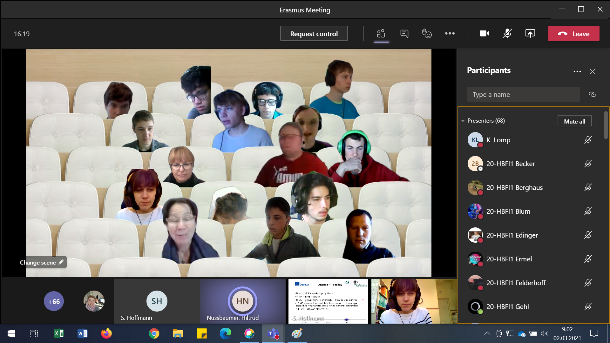The height and width of the screenshot is (343, 610).
Task: Open the shared Agenda Tuesday slide thumbnail
Action: click(328, 301)
